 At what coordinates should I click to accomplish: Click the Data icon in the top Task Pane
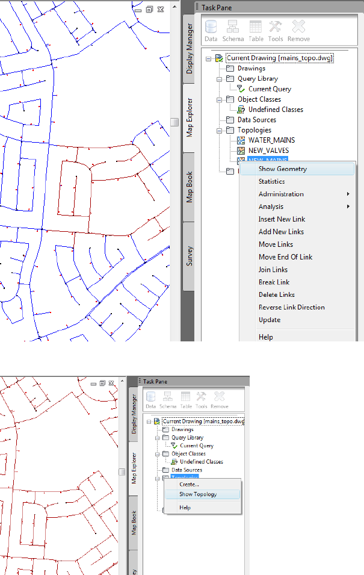click(211, 30)
